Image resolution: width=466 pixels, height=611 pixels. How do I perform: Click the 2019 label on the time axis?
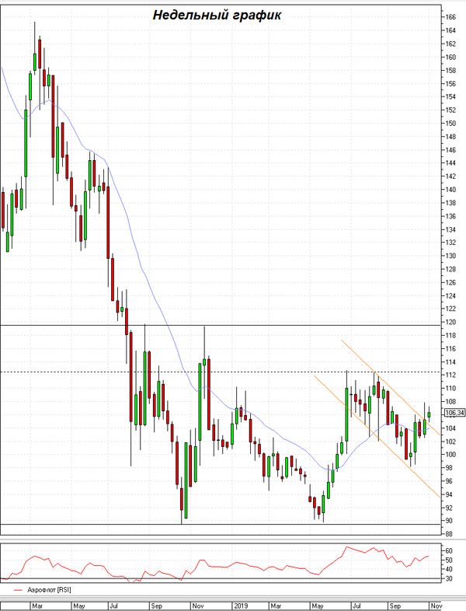(241, 606)
